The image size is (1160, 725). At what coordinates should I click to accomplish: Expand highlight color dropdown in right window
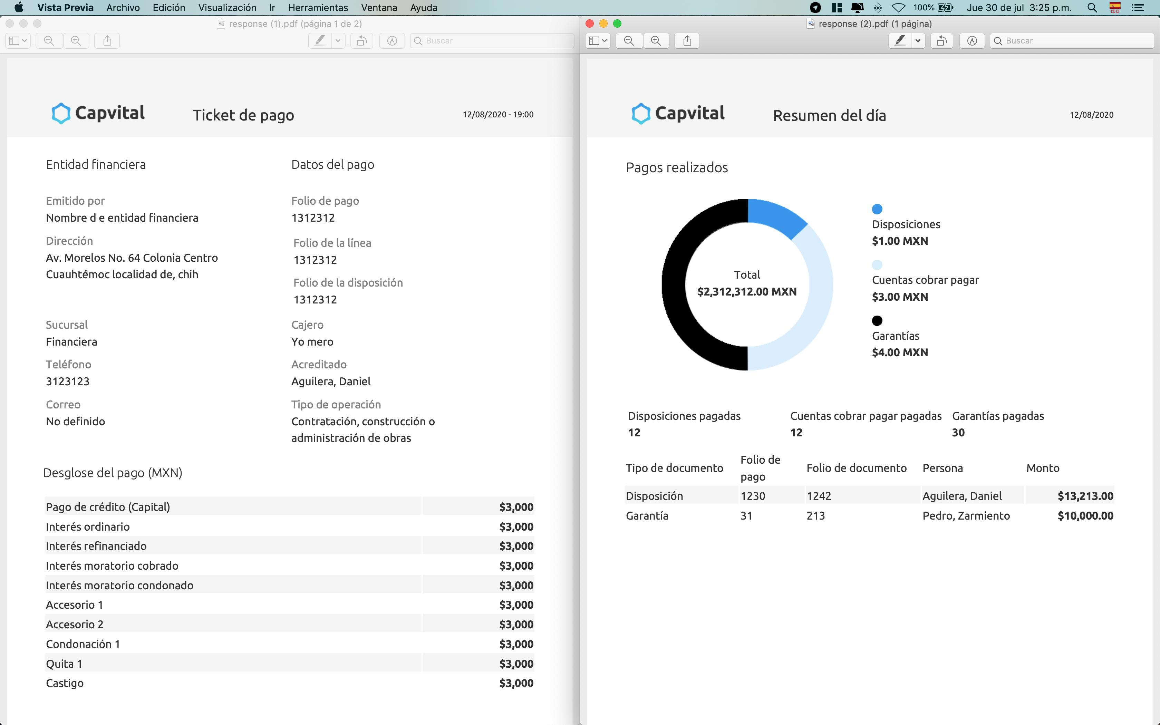(917, 41)
